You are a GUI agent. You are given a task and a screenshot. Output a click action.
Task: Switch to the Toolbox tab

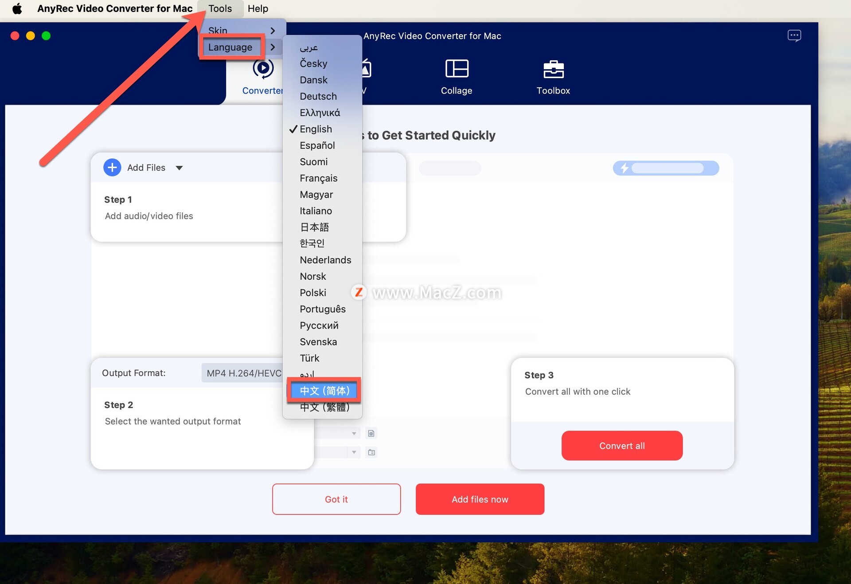point(553,78)
